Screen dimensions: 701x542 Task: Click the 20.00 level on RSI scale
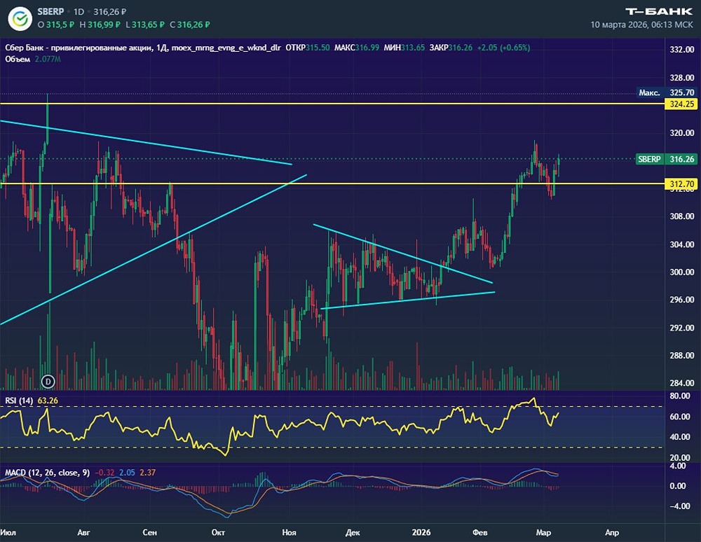coord(679,458)
